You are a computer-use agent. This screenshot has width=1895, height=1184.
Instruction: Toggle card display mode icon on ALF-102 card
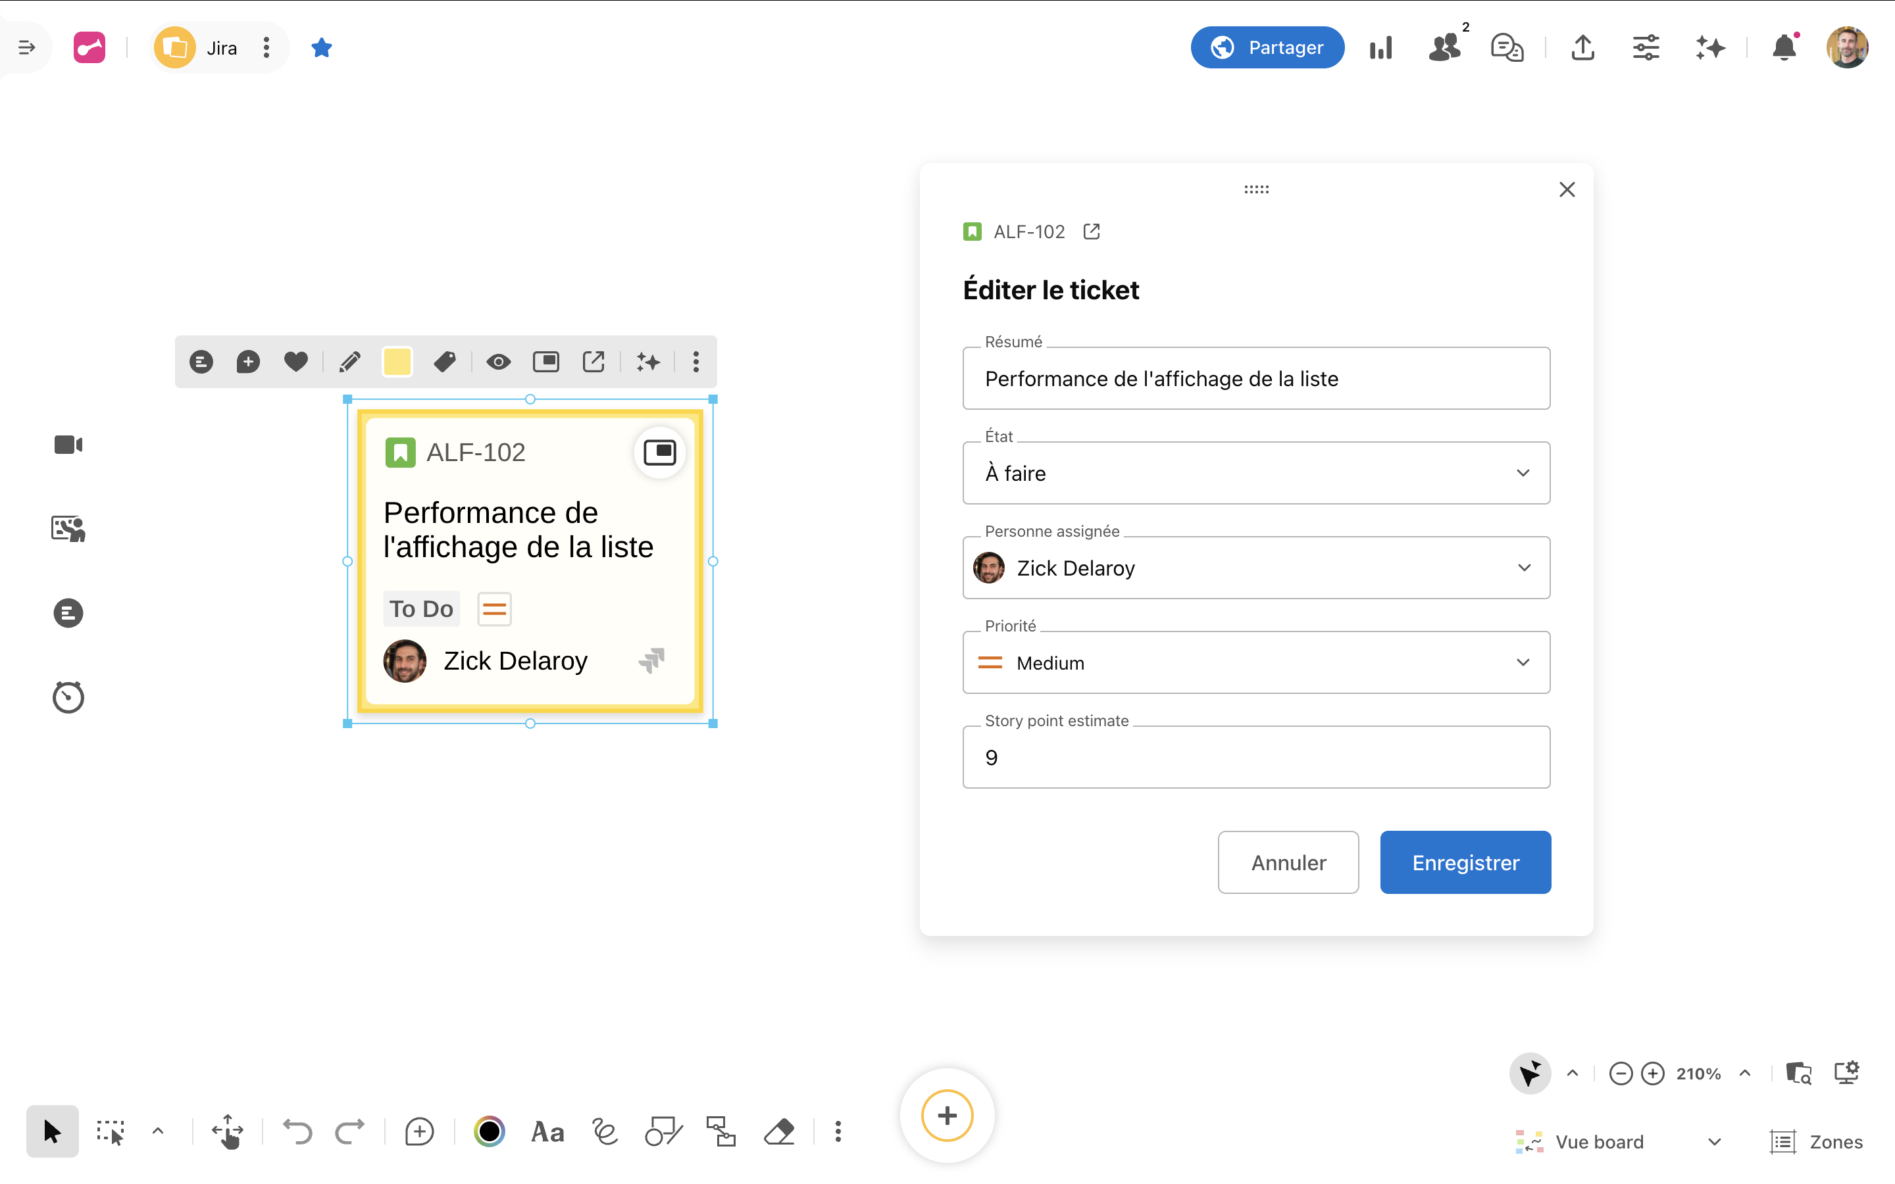click(659, 452)
